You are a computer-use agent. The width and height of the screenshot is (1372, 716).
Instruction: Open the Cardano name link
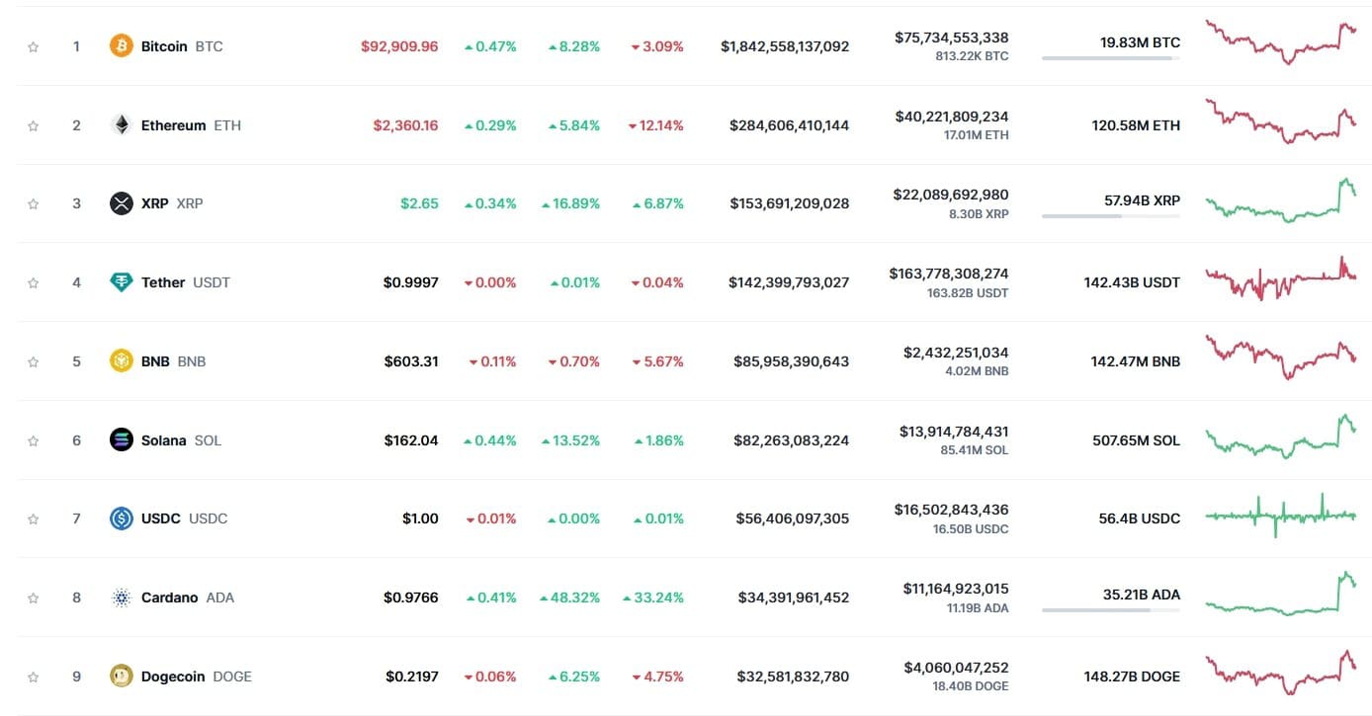click(x=169, y=597)
